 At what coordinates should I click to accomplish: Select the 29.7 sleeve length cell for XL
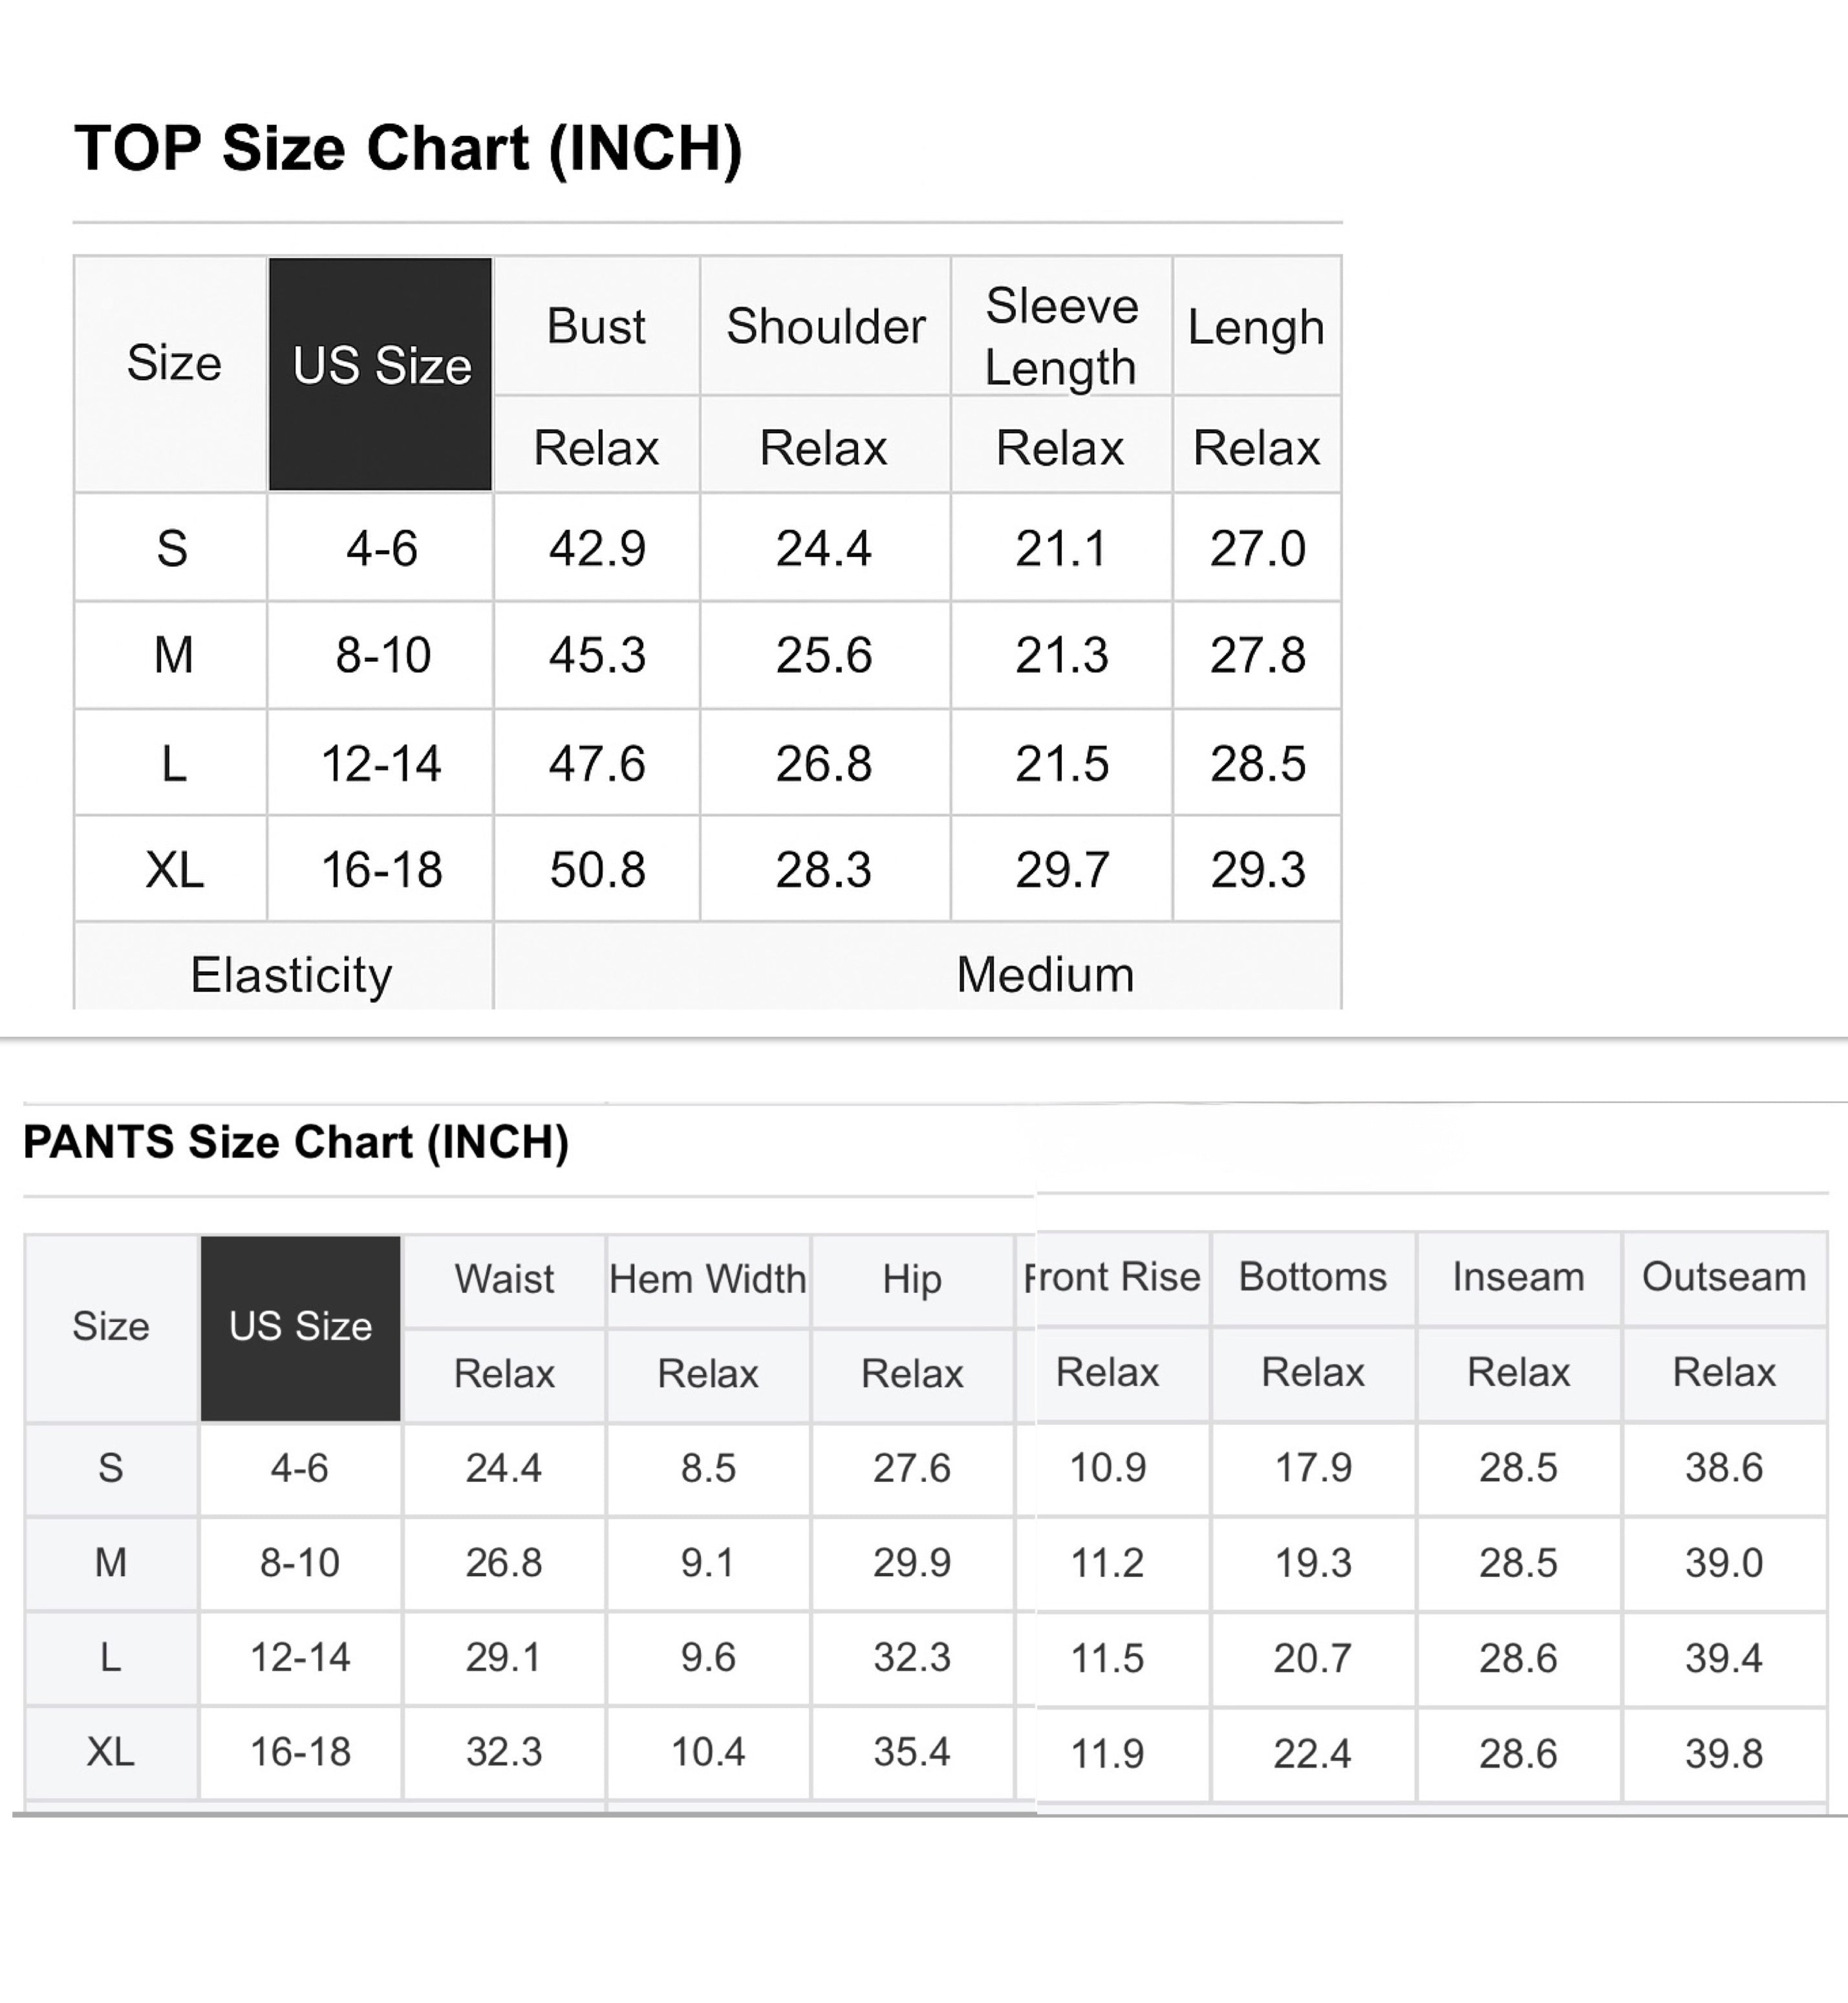[x=1062, y=870]
